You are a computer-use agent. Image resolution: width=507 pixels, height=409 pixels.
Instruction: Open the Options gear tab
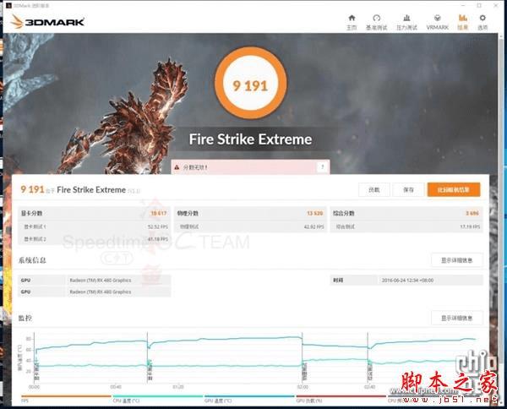coord(482,22)
